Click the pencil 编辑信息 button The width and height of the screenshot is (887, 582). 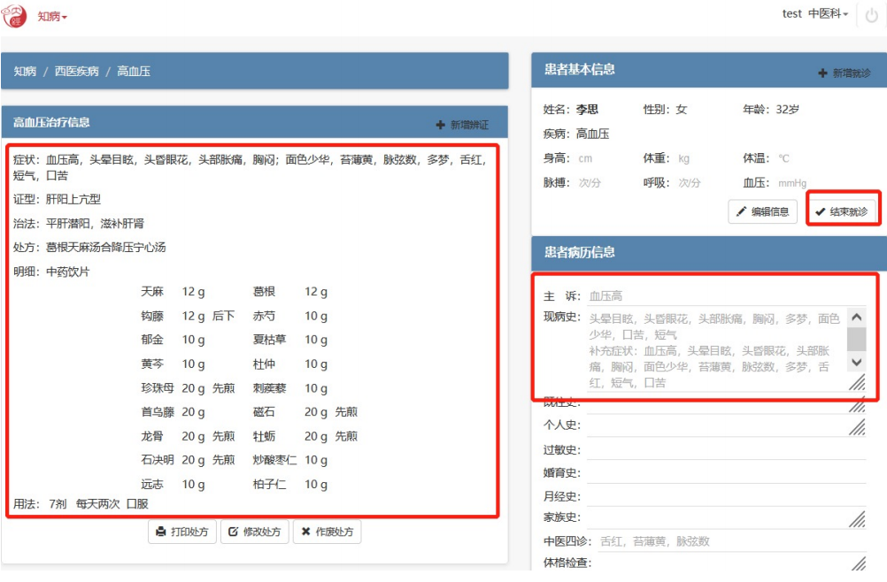coord(762,211)
